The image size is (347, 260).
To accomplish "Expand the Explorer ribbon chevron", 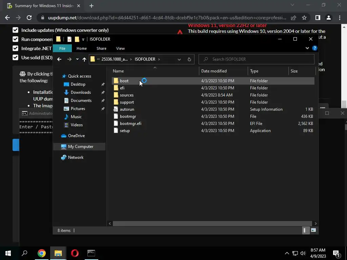I will click(307, 48).
